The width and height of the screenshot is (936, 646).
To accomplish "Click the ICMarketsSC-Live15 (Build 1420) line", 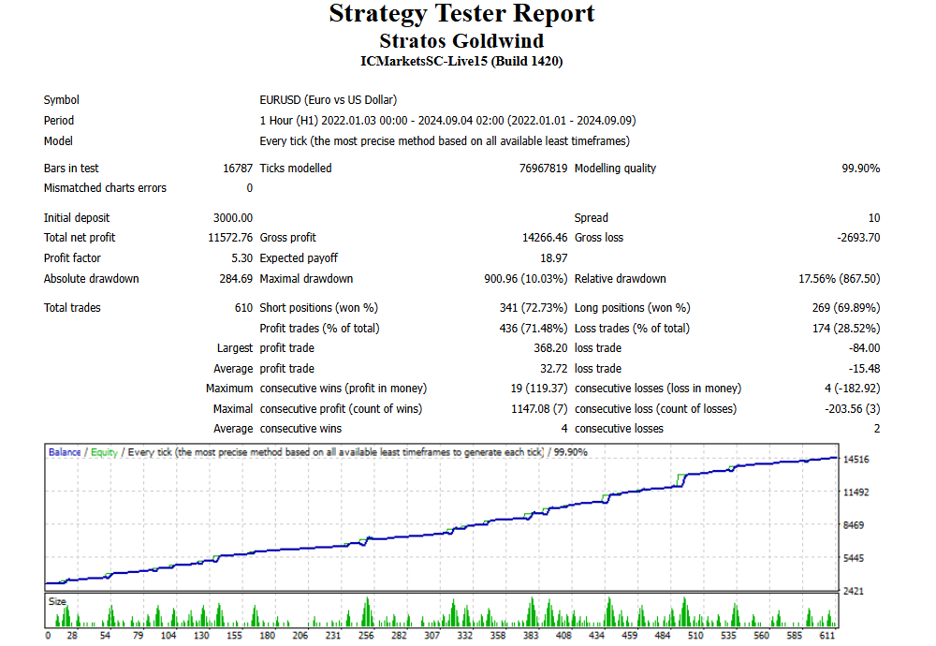I will point(461,61).
